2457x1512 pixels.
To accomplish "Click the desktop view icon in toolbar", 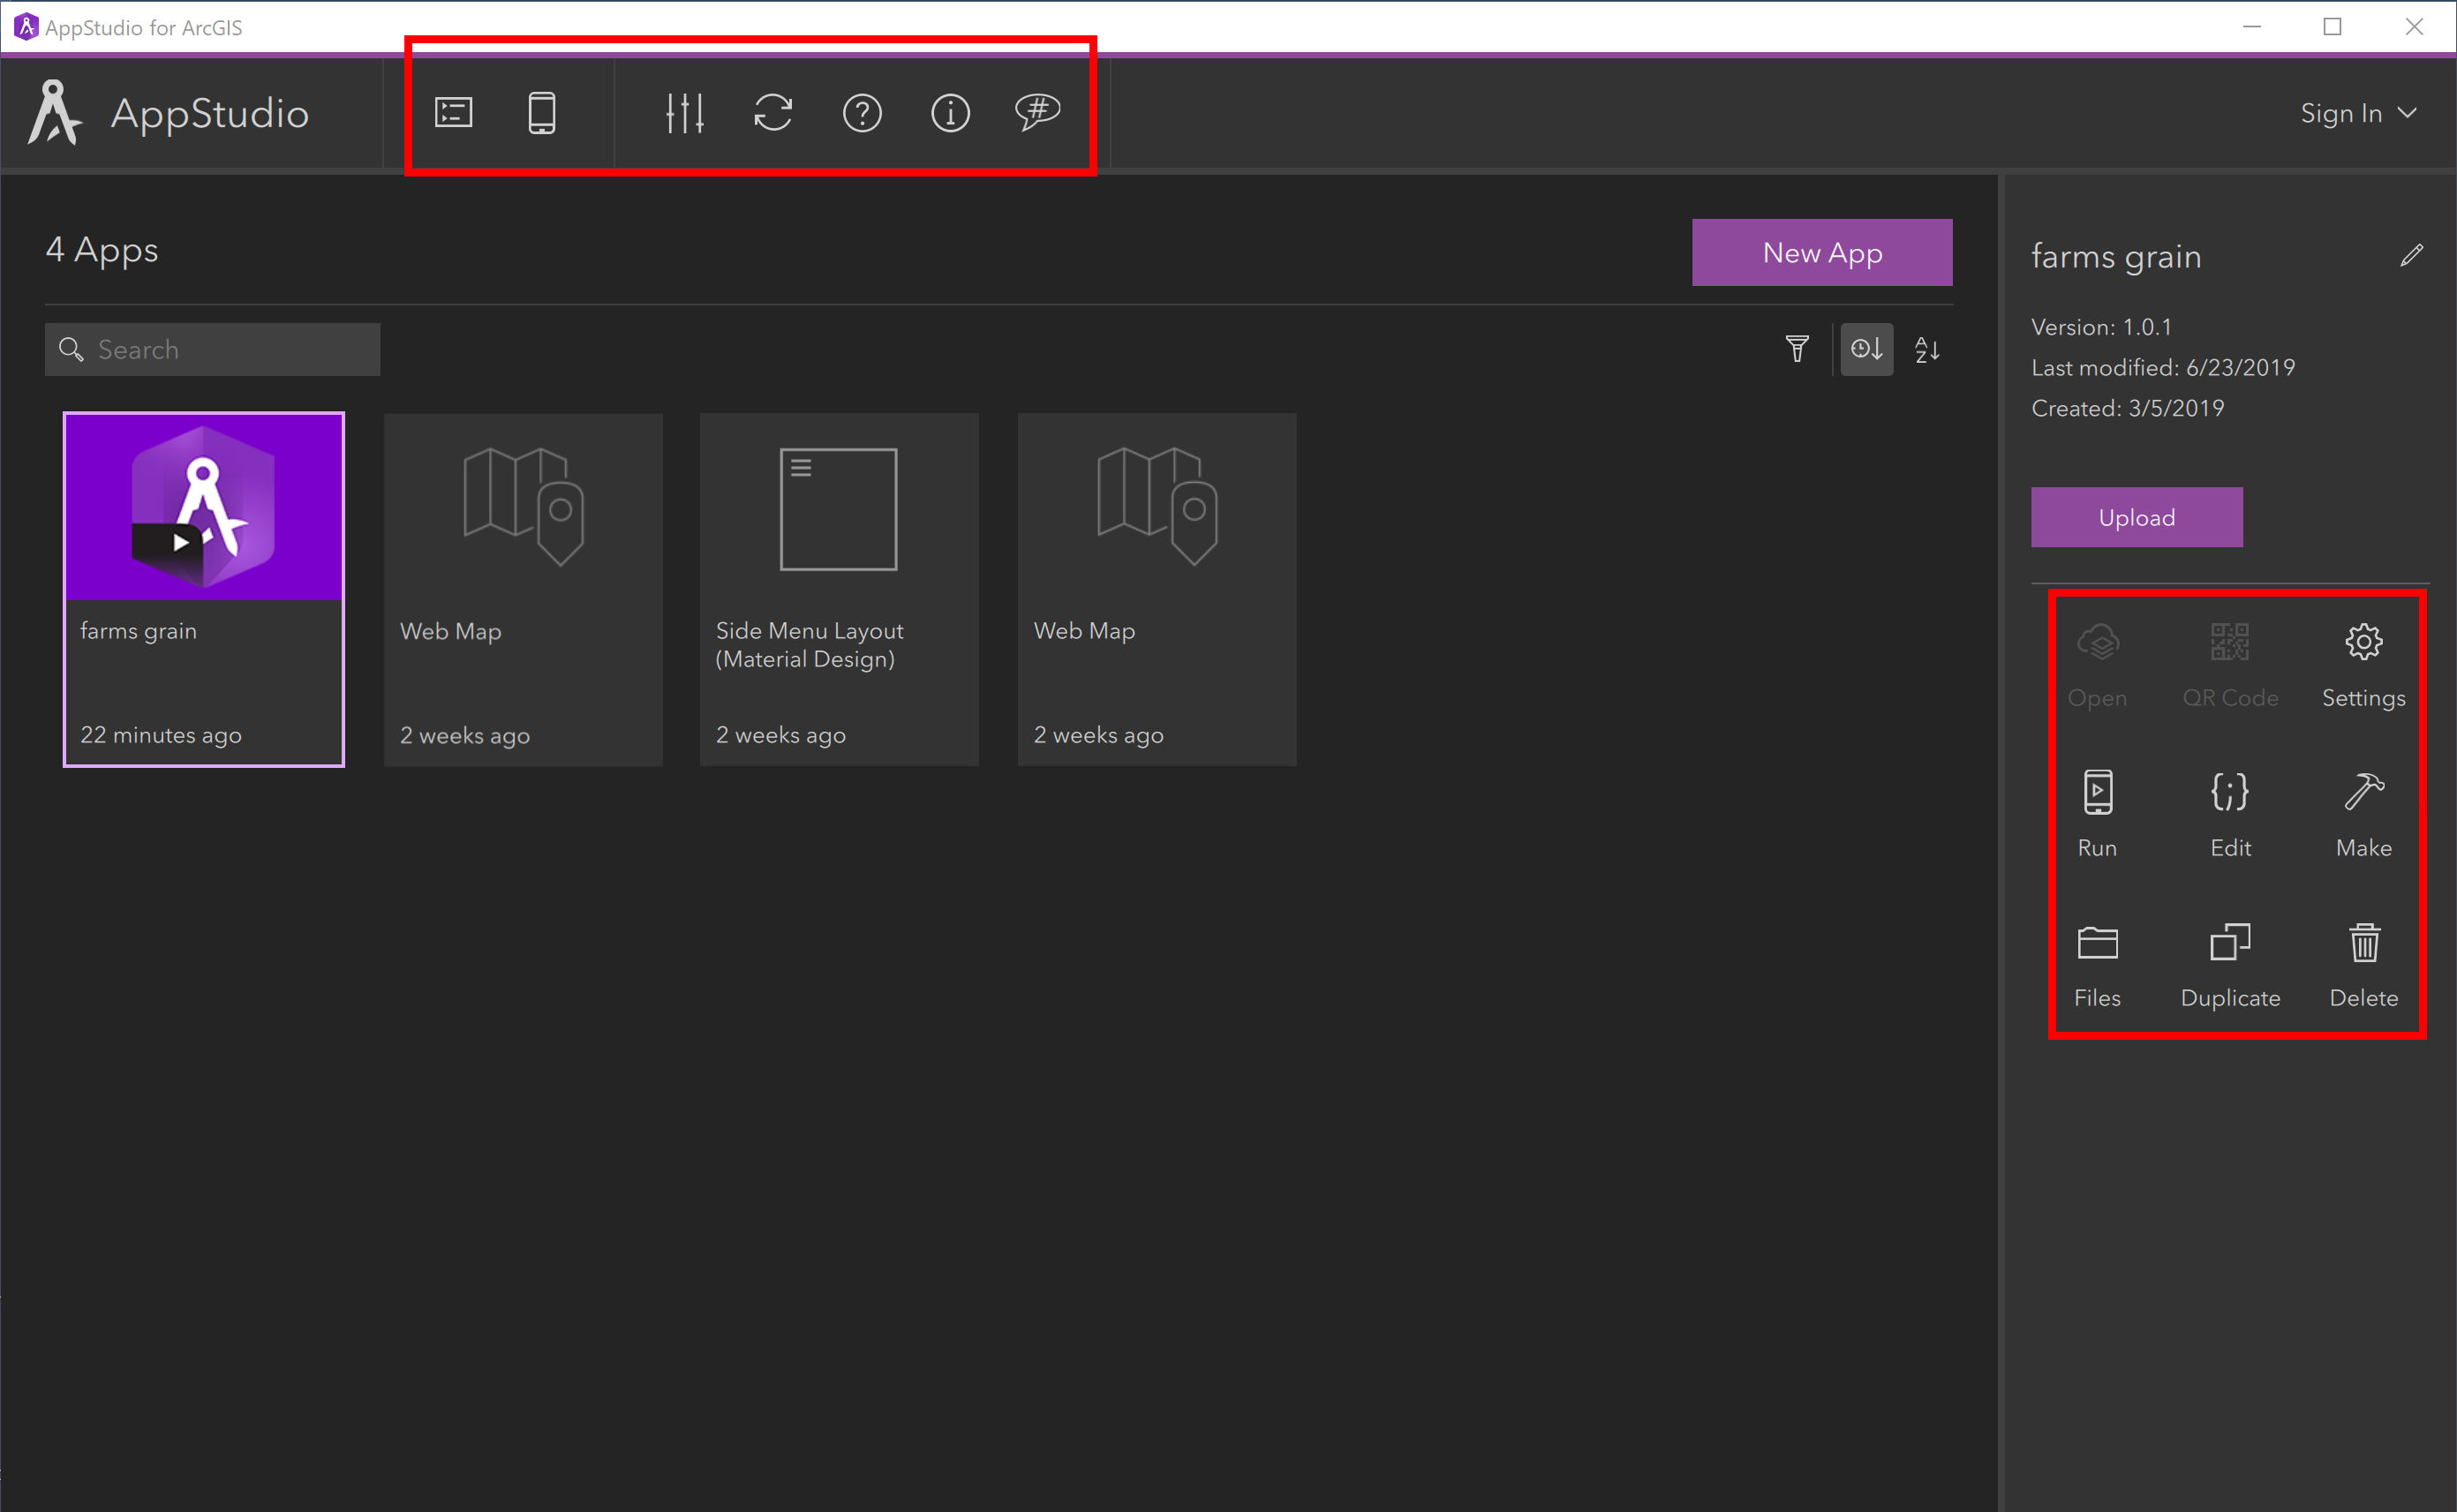I will coord(455,112).
